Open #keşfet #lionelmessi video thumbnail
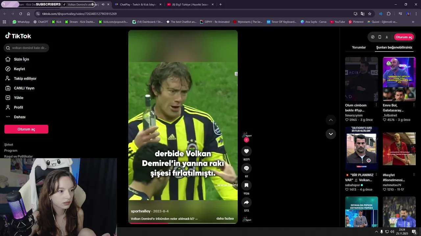This screenshot has height=236, width=421. pos(399,149)
